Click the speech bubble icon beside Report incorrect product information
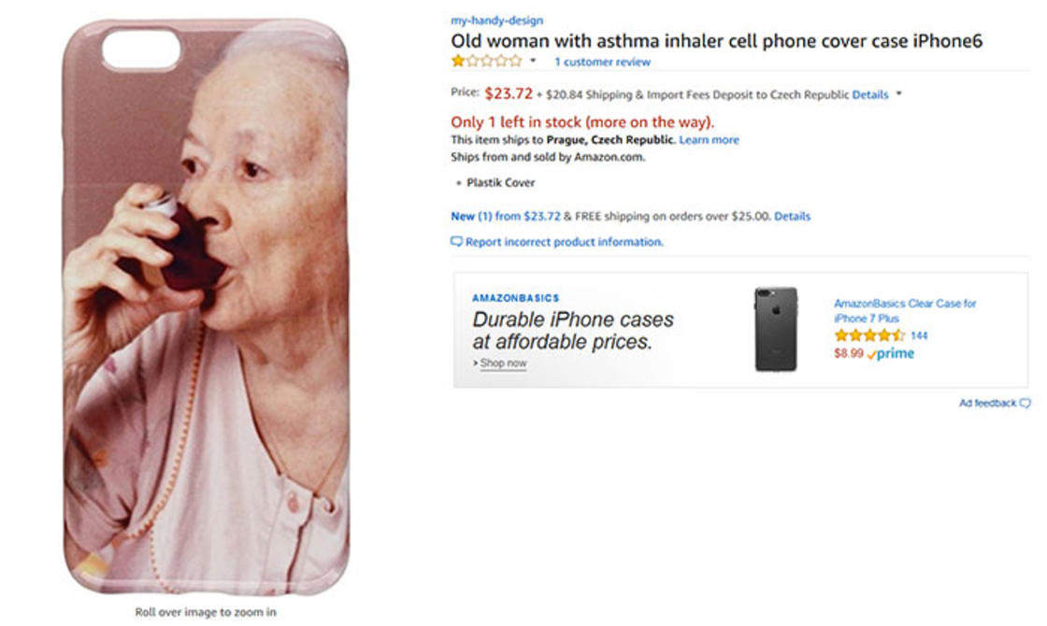 click(x=457, y=242)
